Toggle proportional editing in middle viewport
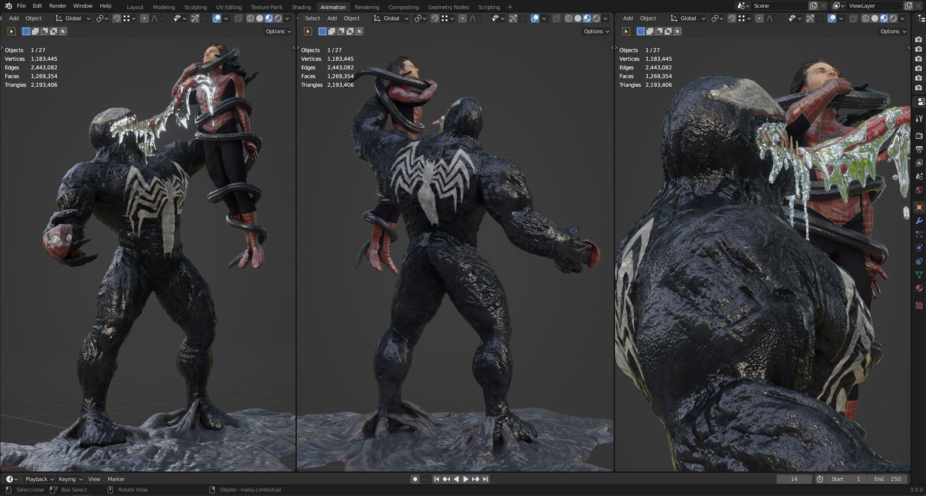Image resolution: width=926 pixels, height=496 pixels. click(x=462, y=18)
